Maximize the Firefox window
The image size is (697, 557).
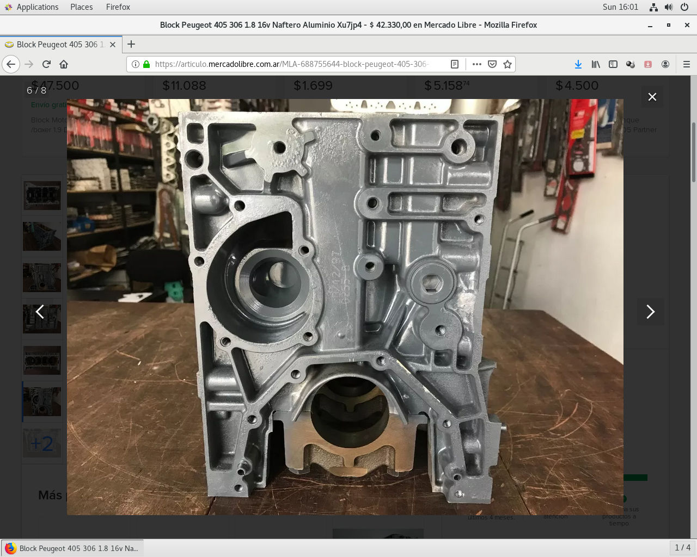(669, 25)
